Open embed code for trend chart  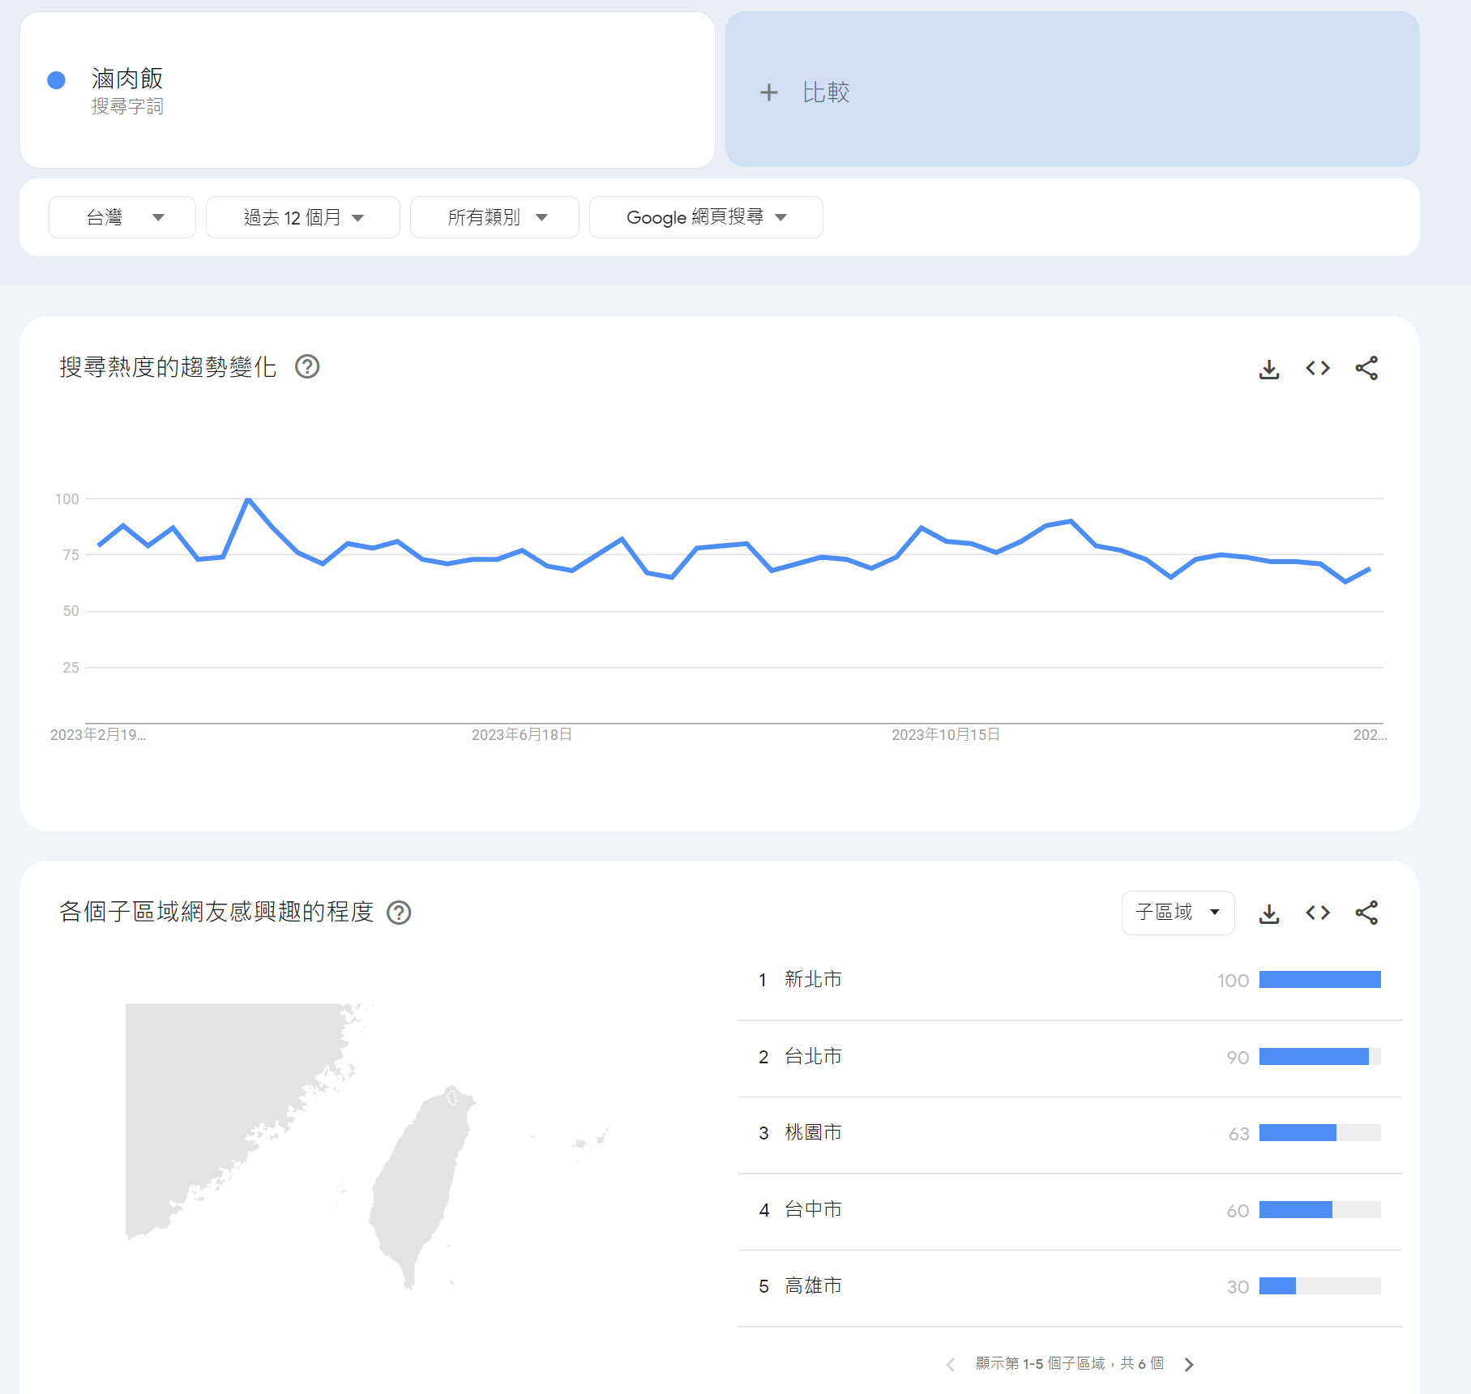(1318, 369)
